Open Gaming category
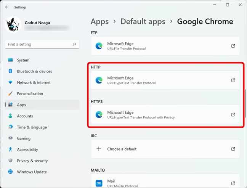 tap(42, 138)
